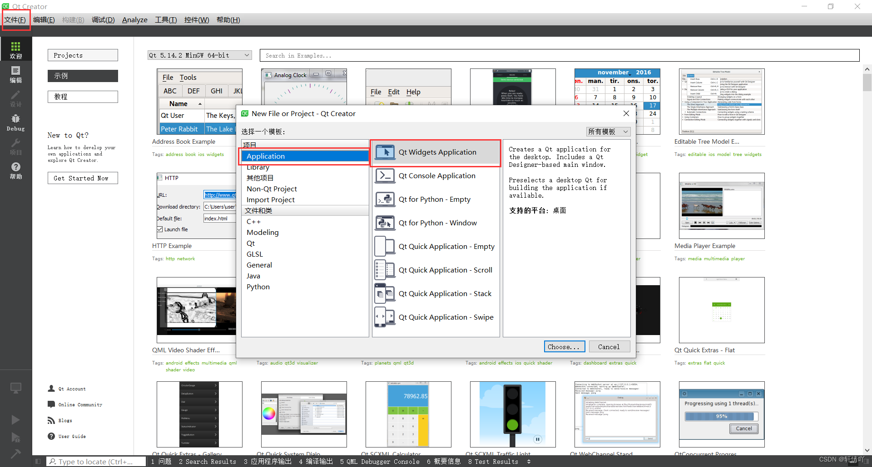
Task: Click the Blogs RSS icon
Action: tap(51, 420)
